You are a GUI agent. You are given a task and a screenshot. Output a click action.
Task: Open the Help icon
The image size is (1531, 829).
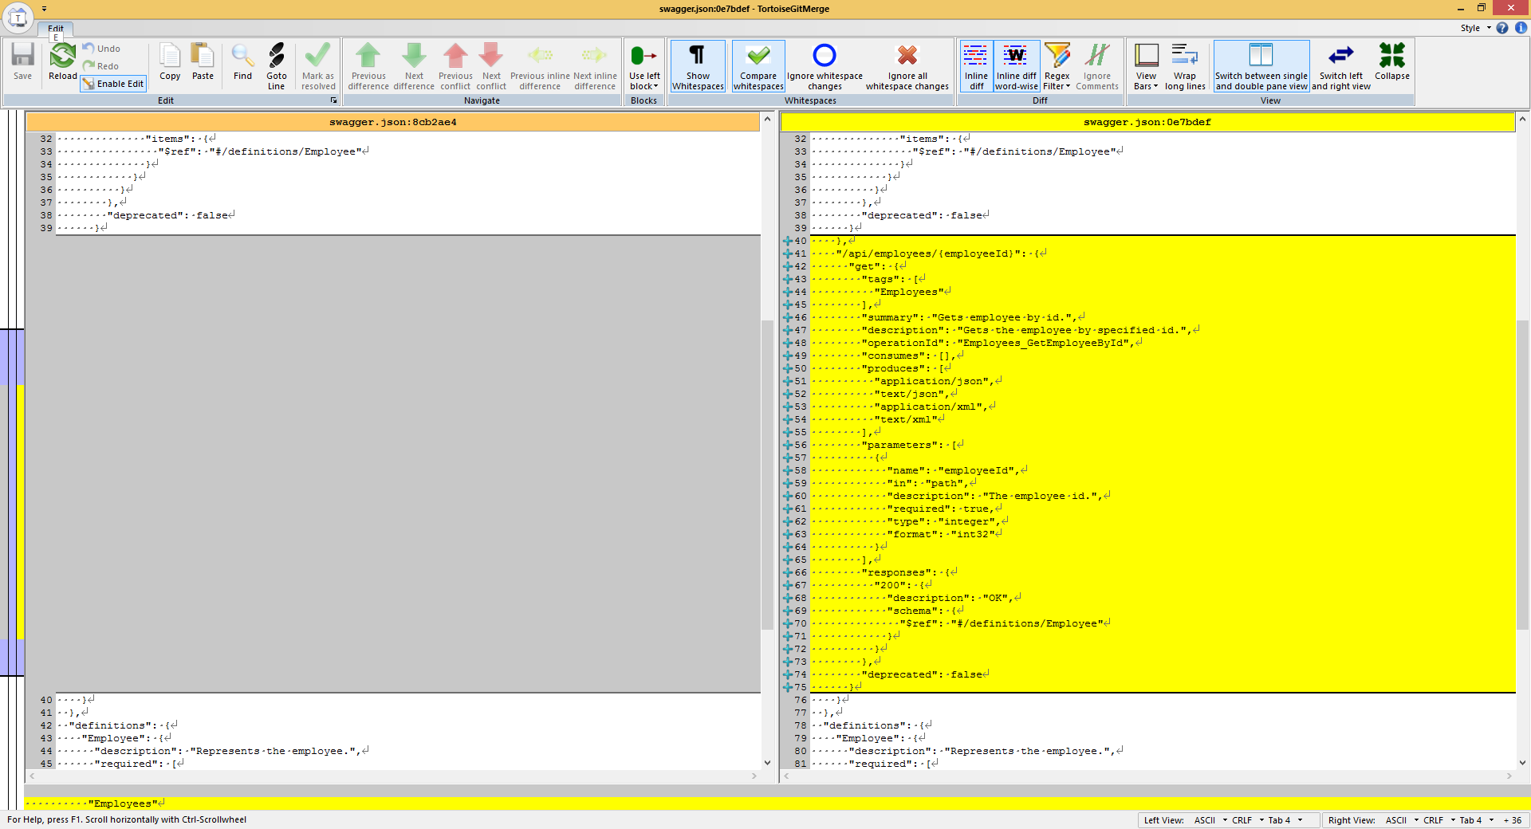[x=1502, y=28]
